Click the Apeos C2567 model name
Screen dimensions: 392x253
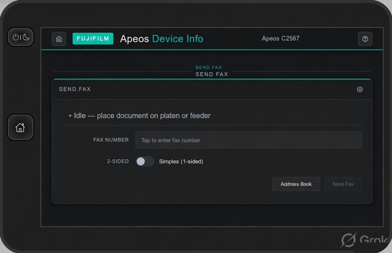(x=281, y=38)
